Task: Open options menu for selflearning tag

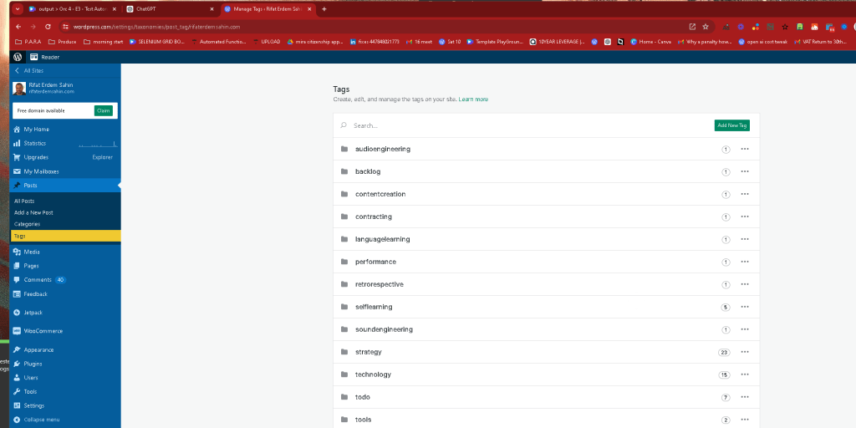Action: click(745, 307)
